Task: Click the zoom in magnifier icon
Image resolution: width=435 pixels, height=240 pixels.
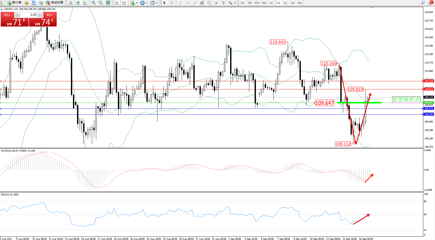Action: [x=93, y=3]
